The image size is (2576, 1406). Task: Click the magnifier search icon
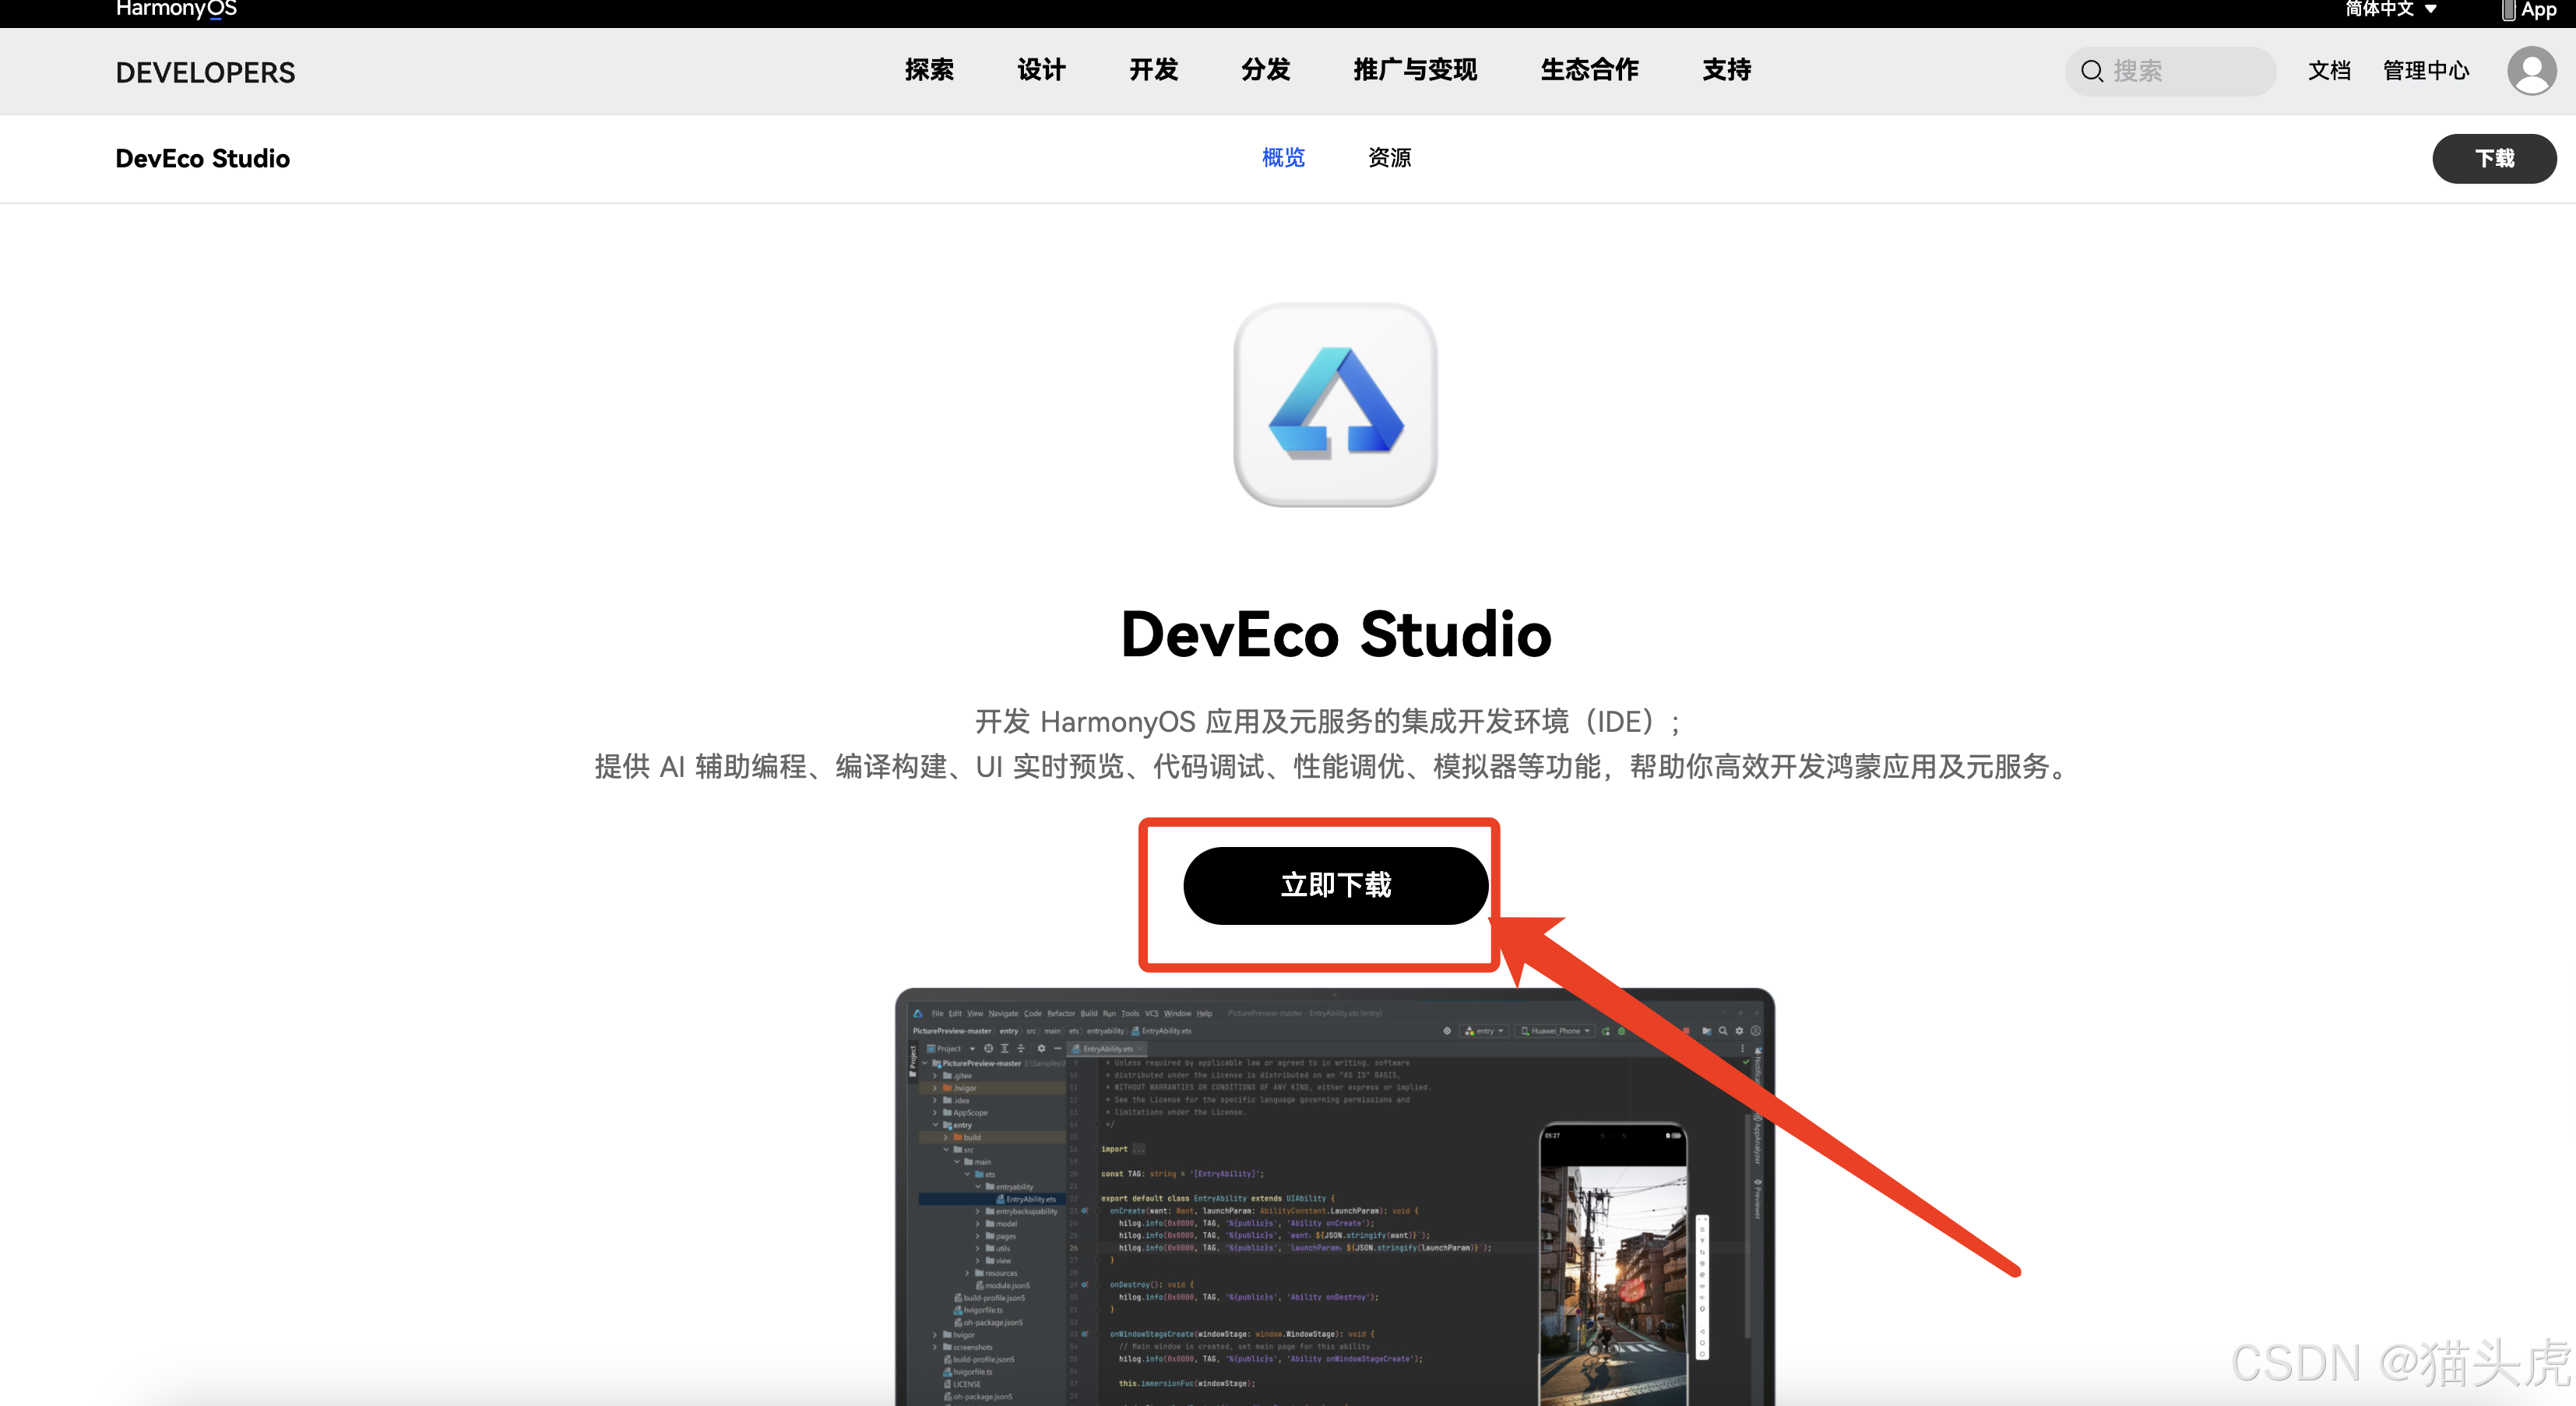click(2091, 71)
